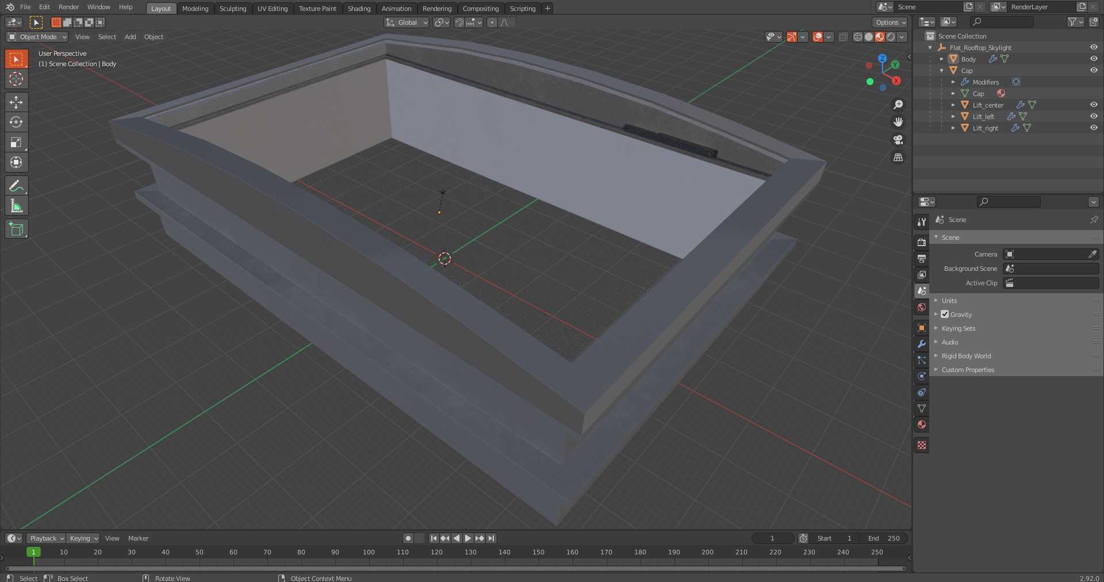Toggle the Gravity checkbox
This screenshot has width=1104, height=582.
(945, 314)
